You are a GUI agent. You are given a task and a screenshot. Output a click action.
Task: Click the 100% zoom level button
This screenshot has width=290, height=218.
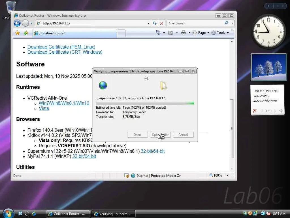pyautogui.click(x=216, y=175)
